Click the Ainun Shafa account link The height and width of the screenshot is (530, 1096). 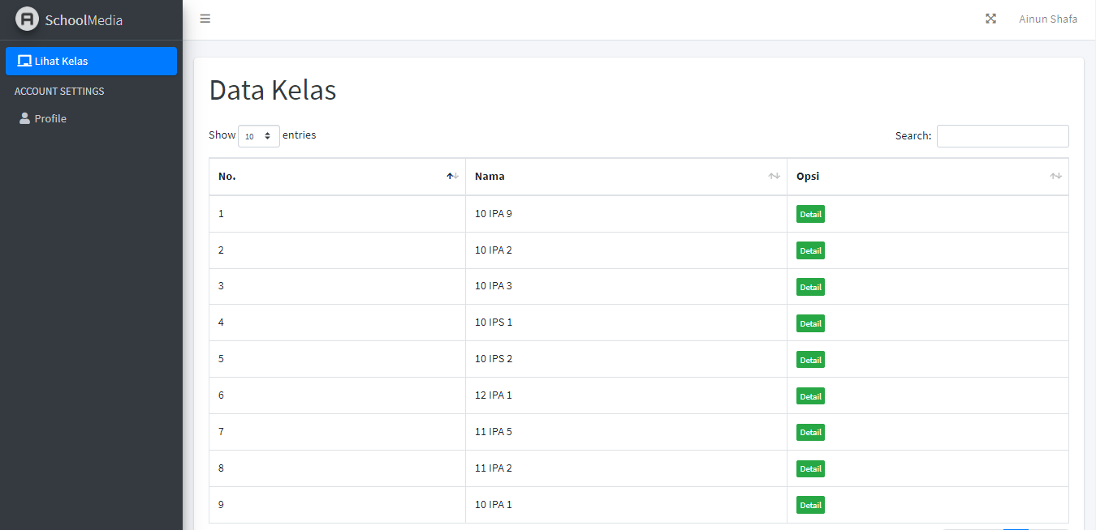click(1047, 18)
